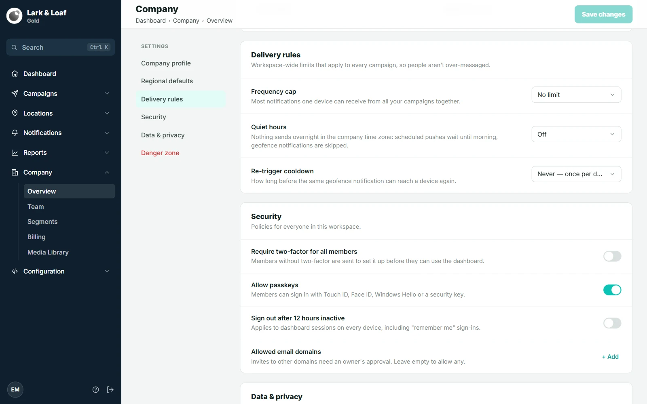The height and width of the screenshot is (404, 647).
Task: Click the Gold plan label
Action: [33, 21]
